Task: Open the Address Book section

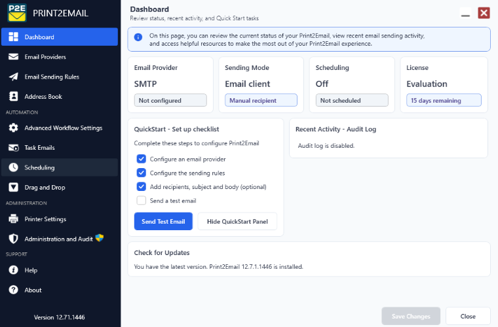Action: tap(60, 96)
